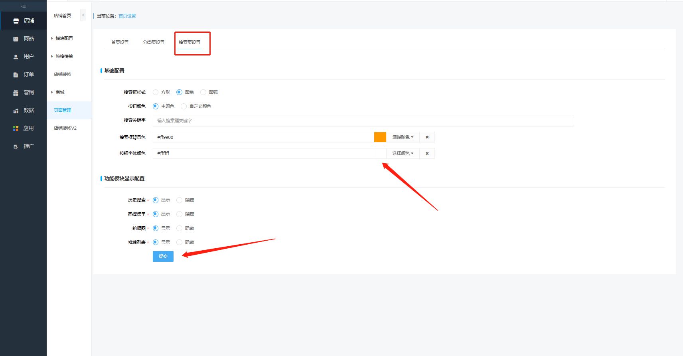Screen dimensions: 683x356
Task: Open 店铺首页 in the submenu
Action: click(x=63, y=16)
